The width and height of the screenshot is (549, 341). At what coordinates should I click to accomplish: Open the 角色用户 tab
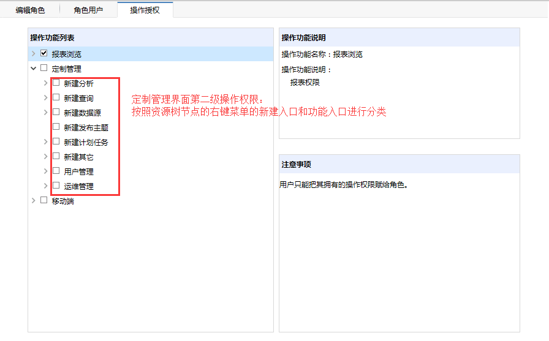88,10
